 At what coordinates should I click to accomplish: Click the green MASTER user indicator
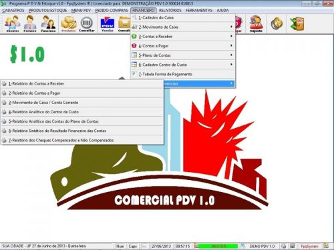218,246
